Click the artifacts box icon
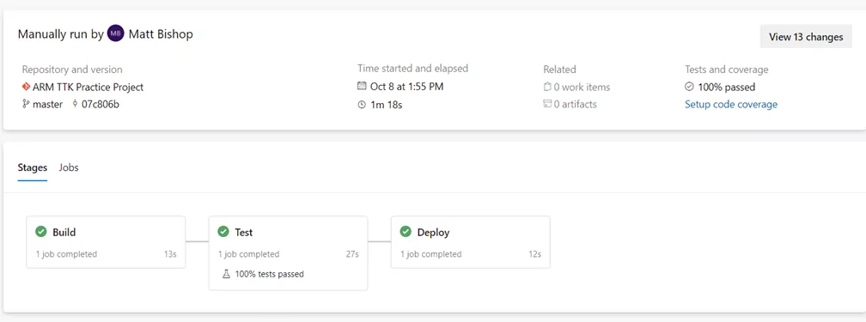The width and height of the screenshot is (866, 322). tap(547, 104)
